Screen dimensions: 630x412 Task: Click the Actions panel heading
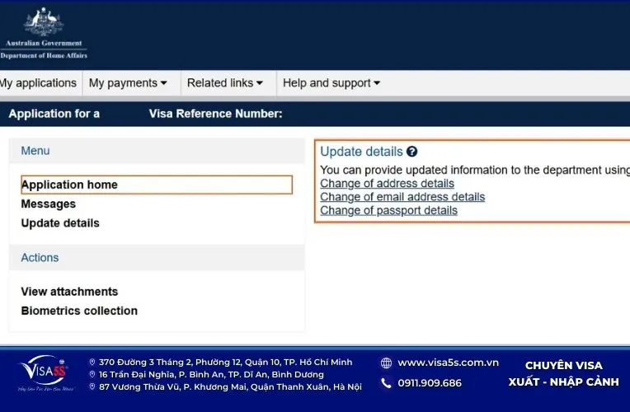[x=40, y=257]
